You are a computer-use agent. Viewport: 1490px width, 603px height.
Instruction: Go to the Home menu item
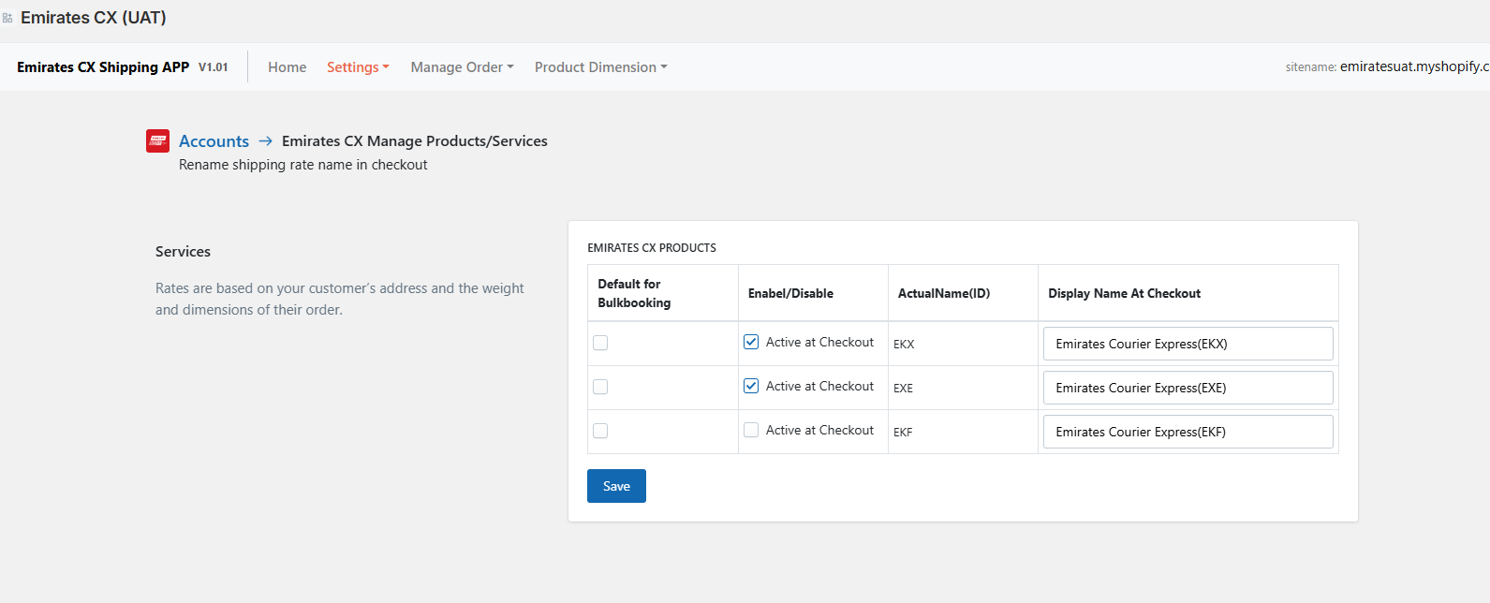288,67
